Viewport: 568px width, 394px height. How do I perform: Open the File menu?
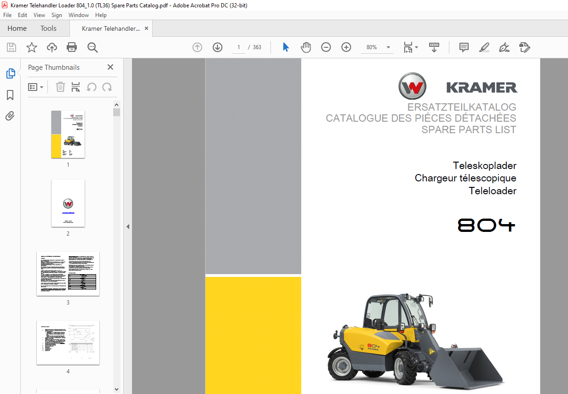(7, 15)
